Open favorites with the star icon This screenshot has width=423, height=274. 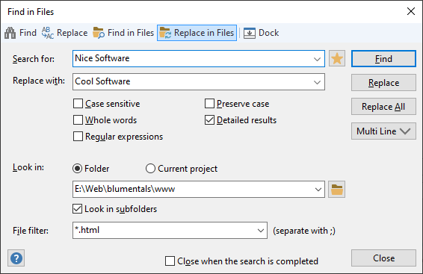click(x=337, y=58)
